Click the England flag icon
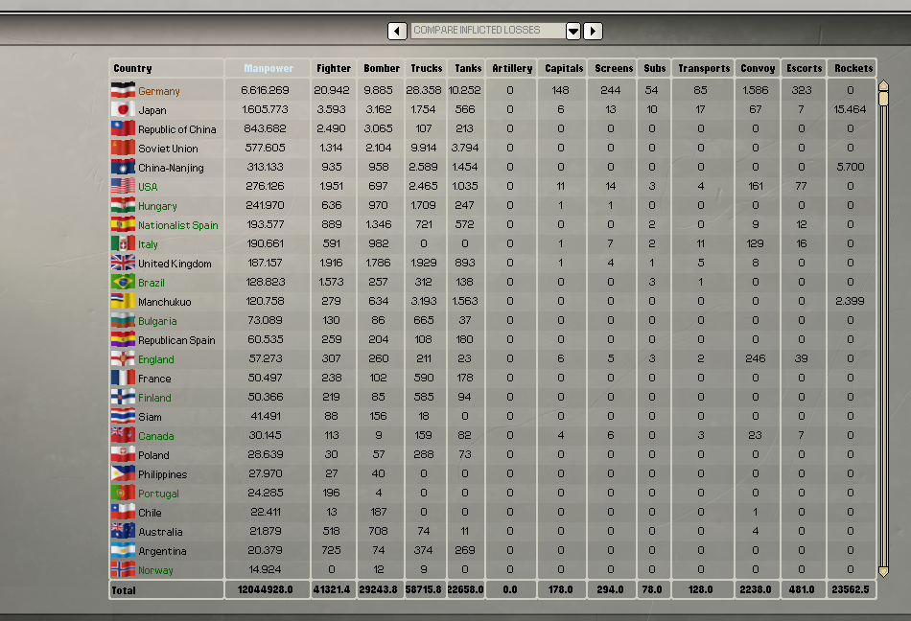Image resolution: width=911 pixels, height=621 pixels. click(123, 358)
